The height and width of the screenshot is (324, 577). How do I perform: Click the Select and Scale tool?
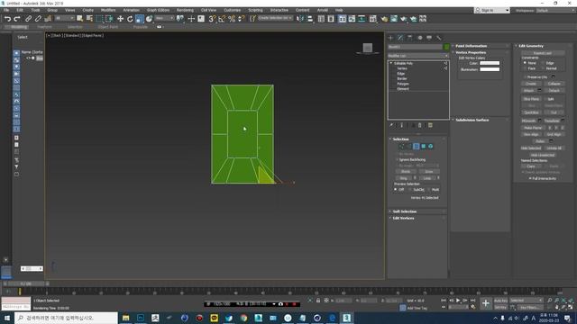pyautogui.click(x=140, y=19)
